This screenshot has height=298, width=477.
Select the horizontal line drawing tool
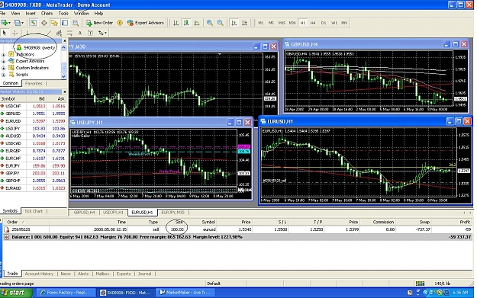tap(37, 33)
